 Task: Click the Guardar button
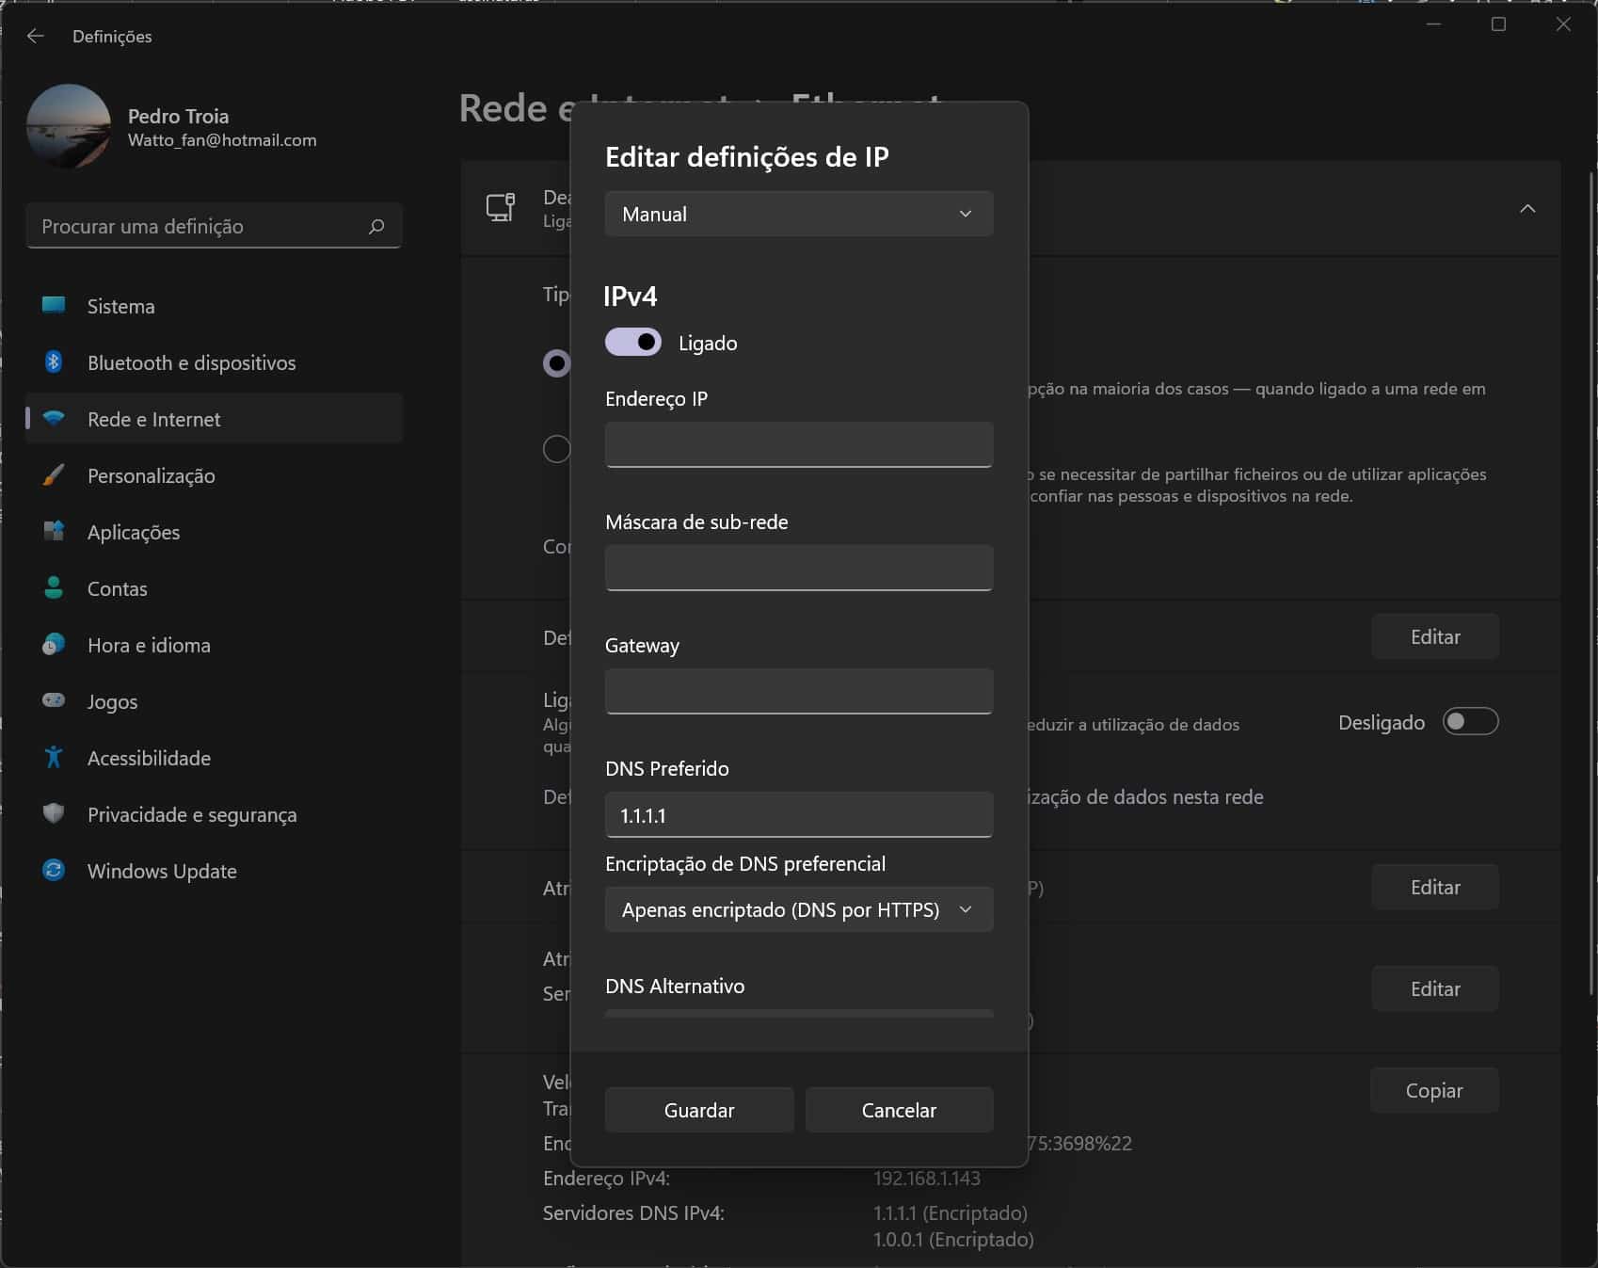[699, 1110]
